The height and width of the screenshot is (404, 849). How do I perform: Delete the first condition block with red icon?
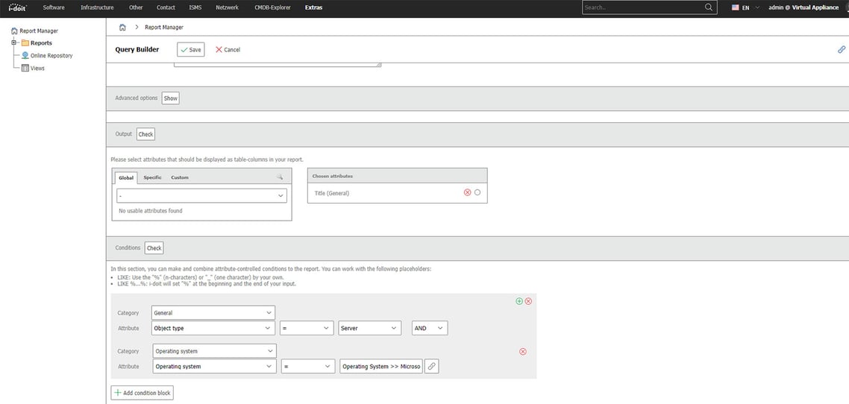(x=528, y=301)
